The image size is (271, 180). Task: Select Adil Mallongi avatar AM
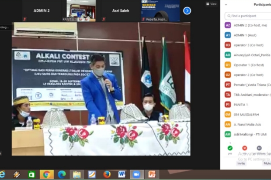tap(228, 134)
